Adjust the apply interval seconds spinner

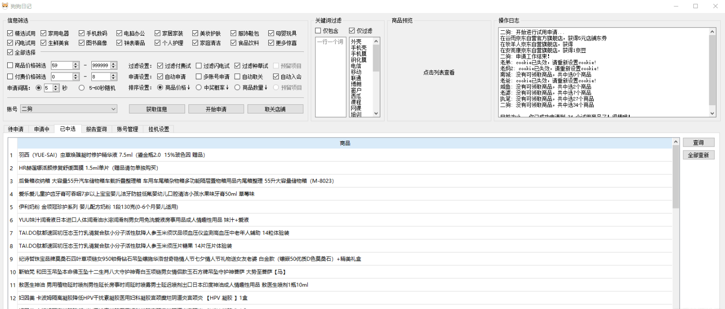[56, 88]
